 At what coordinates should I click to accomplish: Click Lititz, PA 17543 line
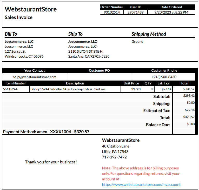[115, 152]
